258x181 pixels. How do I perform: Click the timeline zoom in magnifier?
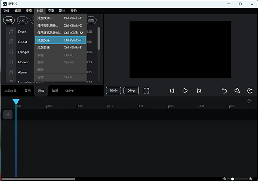pos(251,179)
